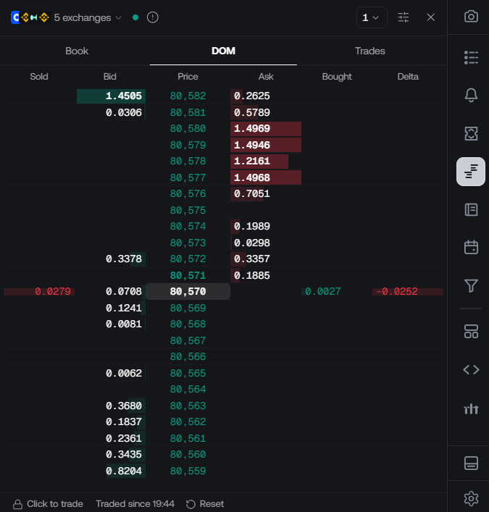The width and height of the screenshot is (489, 512).
Task: Click the Coinbase exchange logo
Action: coord(15,17)
